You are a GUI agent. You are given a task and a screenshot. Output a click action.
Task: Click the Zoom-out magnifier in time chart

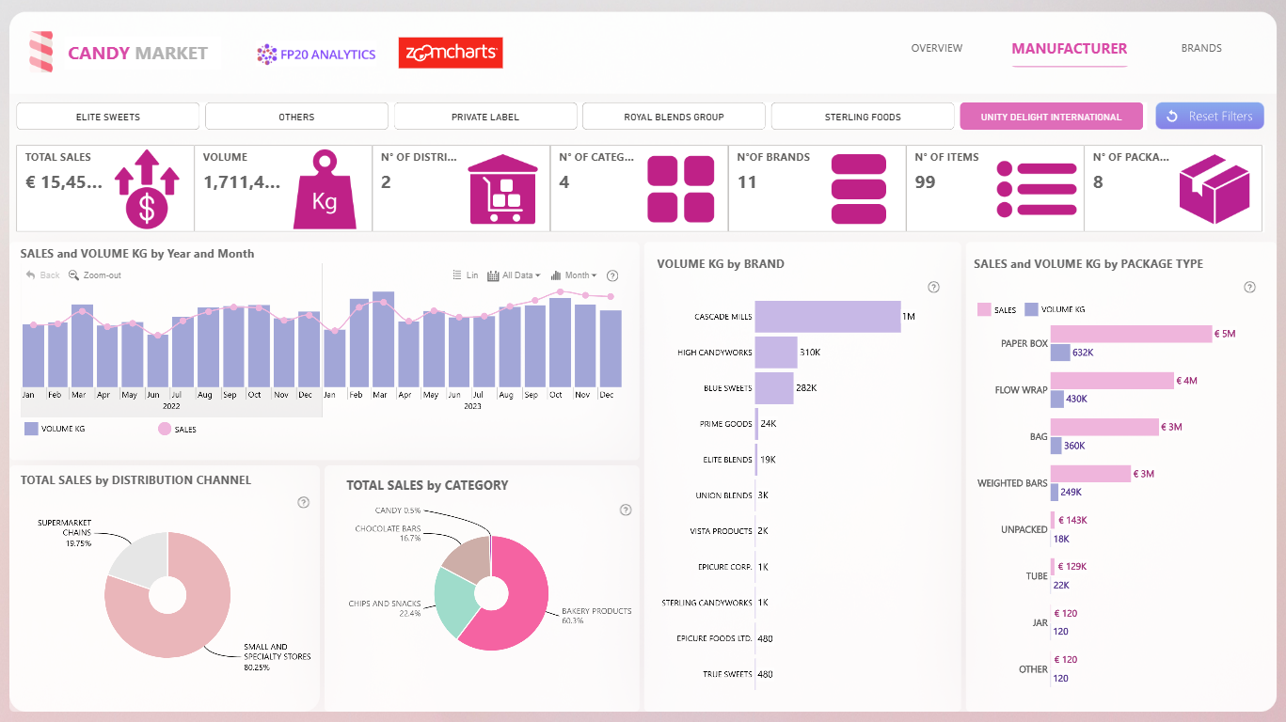[x=95, y=275]
